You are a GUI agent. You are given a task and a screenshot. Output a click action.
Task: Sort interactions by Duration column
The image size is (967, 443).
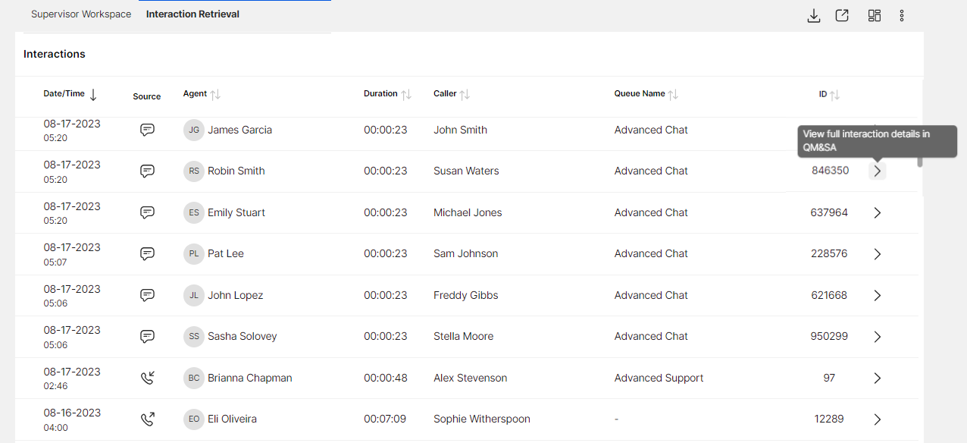[x=406, y=94]
